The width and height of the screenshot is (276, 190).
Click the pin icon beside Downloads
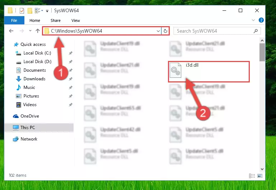pyautogui.click(x=71, y=79)
